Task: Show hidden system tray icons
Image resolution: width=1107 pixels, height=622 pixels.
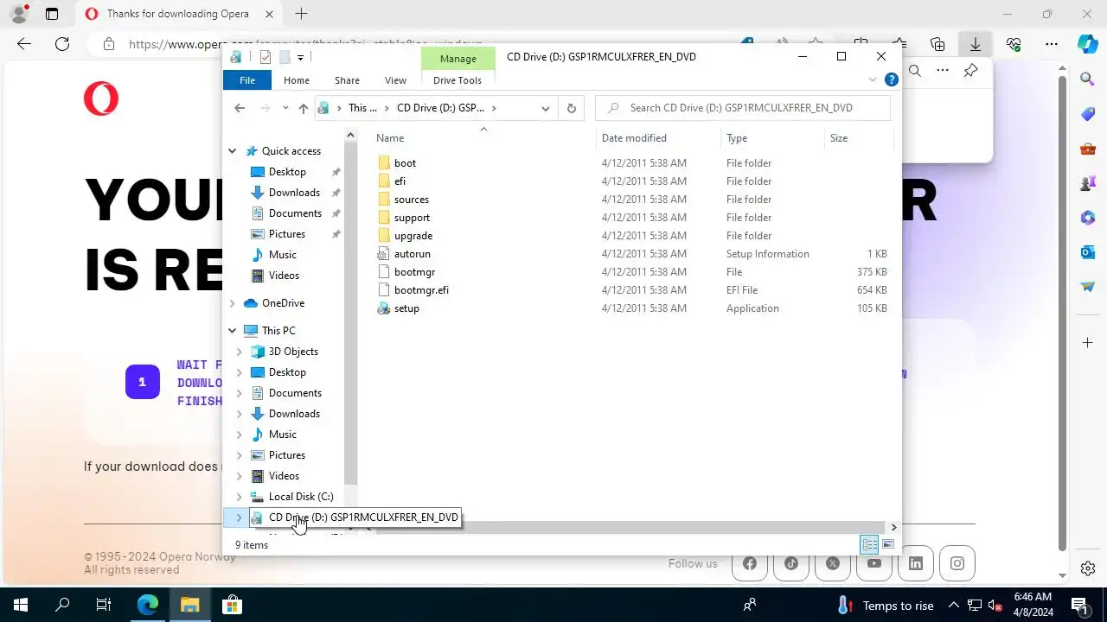Action: (x=953, y=605)
